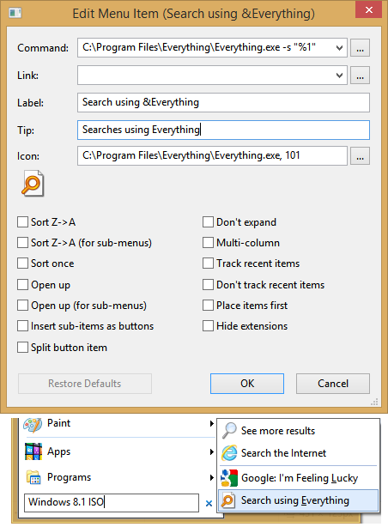This screenshot has height=527, width=388.
Task: Select the Search using Everything menu entry
Action: [x=298, y=500]
